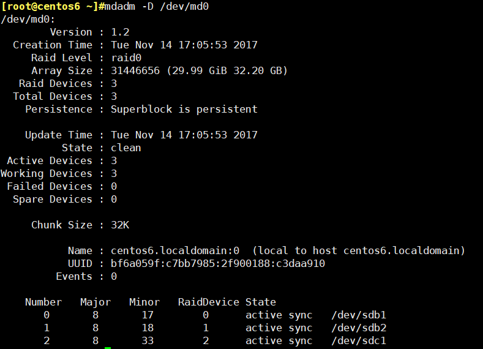This screenshot has height=349, width=483.
Task: Click the green terminal cursor block
Action: pyautogui.click(x=108, y=348)
